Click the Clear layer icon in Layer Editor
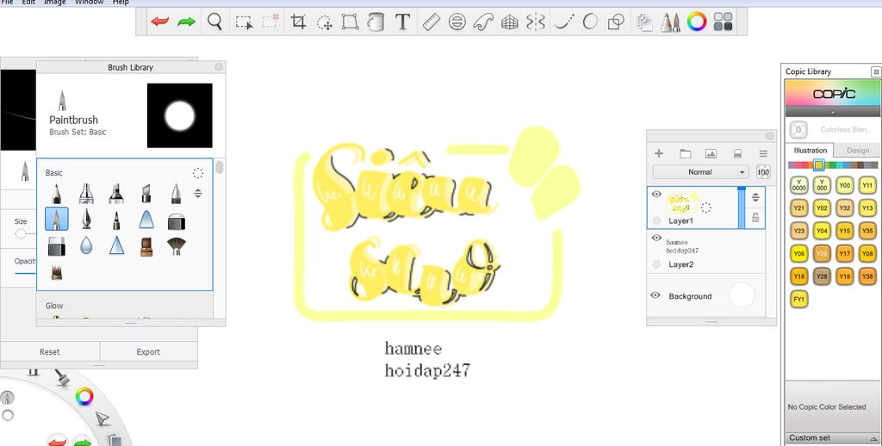Image resolution: width=882 pixels, height=446 pixels. pyautogui.click(x=738, y=153)
